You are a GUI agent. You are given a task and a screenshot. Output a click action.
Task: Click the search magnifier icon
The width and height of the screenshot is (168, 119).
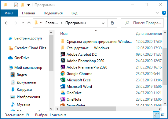(127, 23)
